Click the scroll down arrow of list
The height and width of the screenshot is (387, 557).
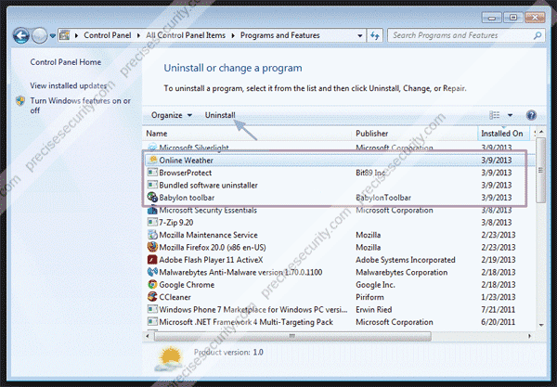click(x=541, y=325)
